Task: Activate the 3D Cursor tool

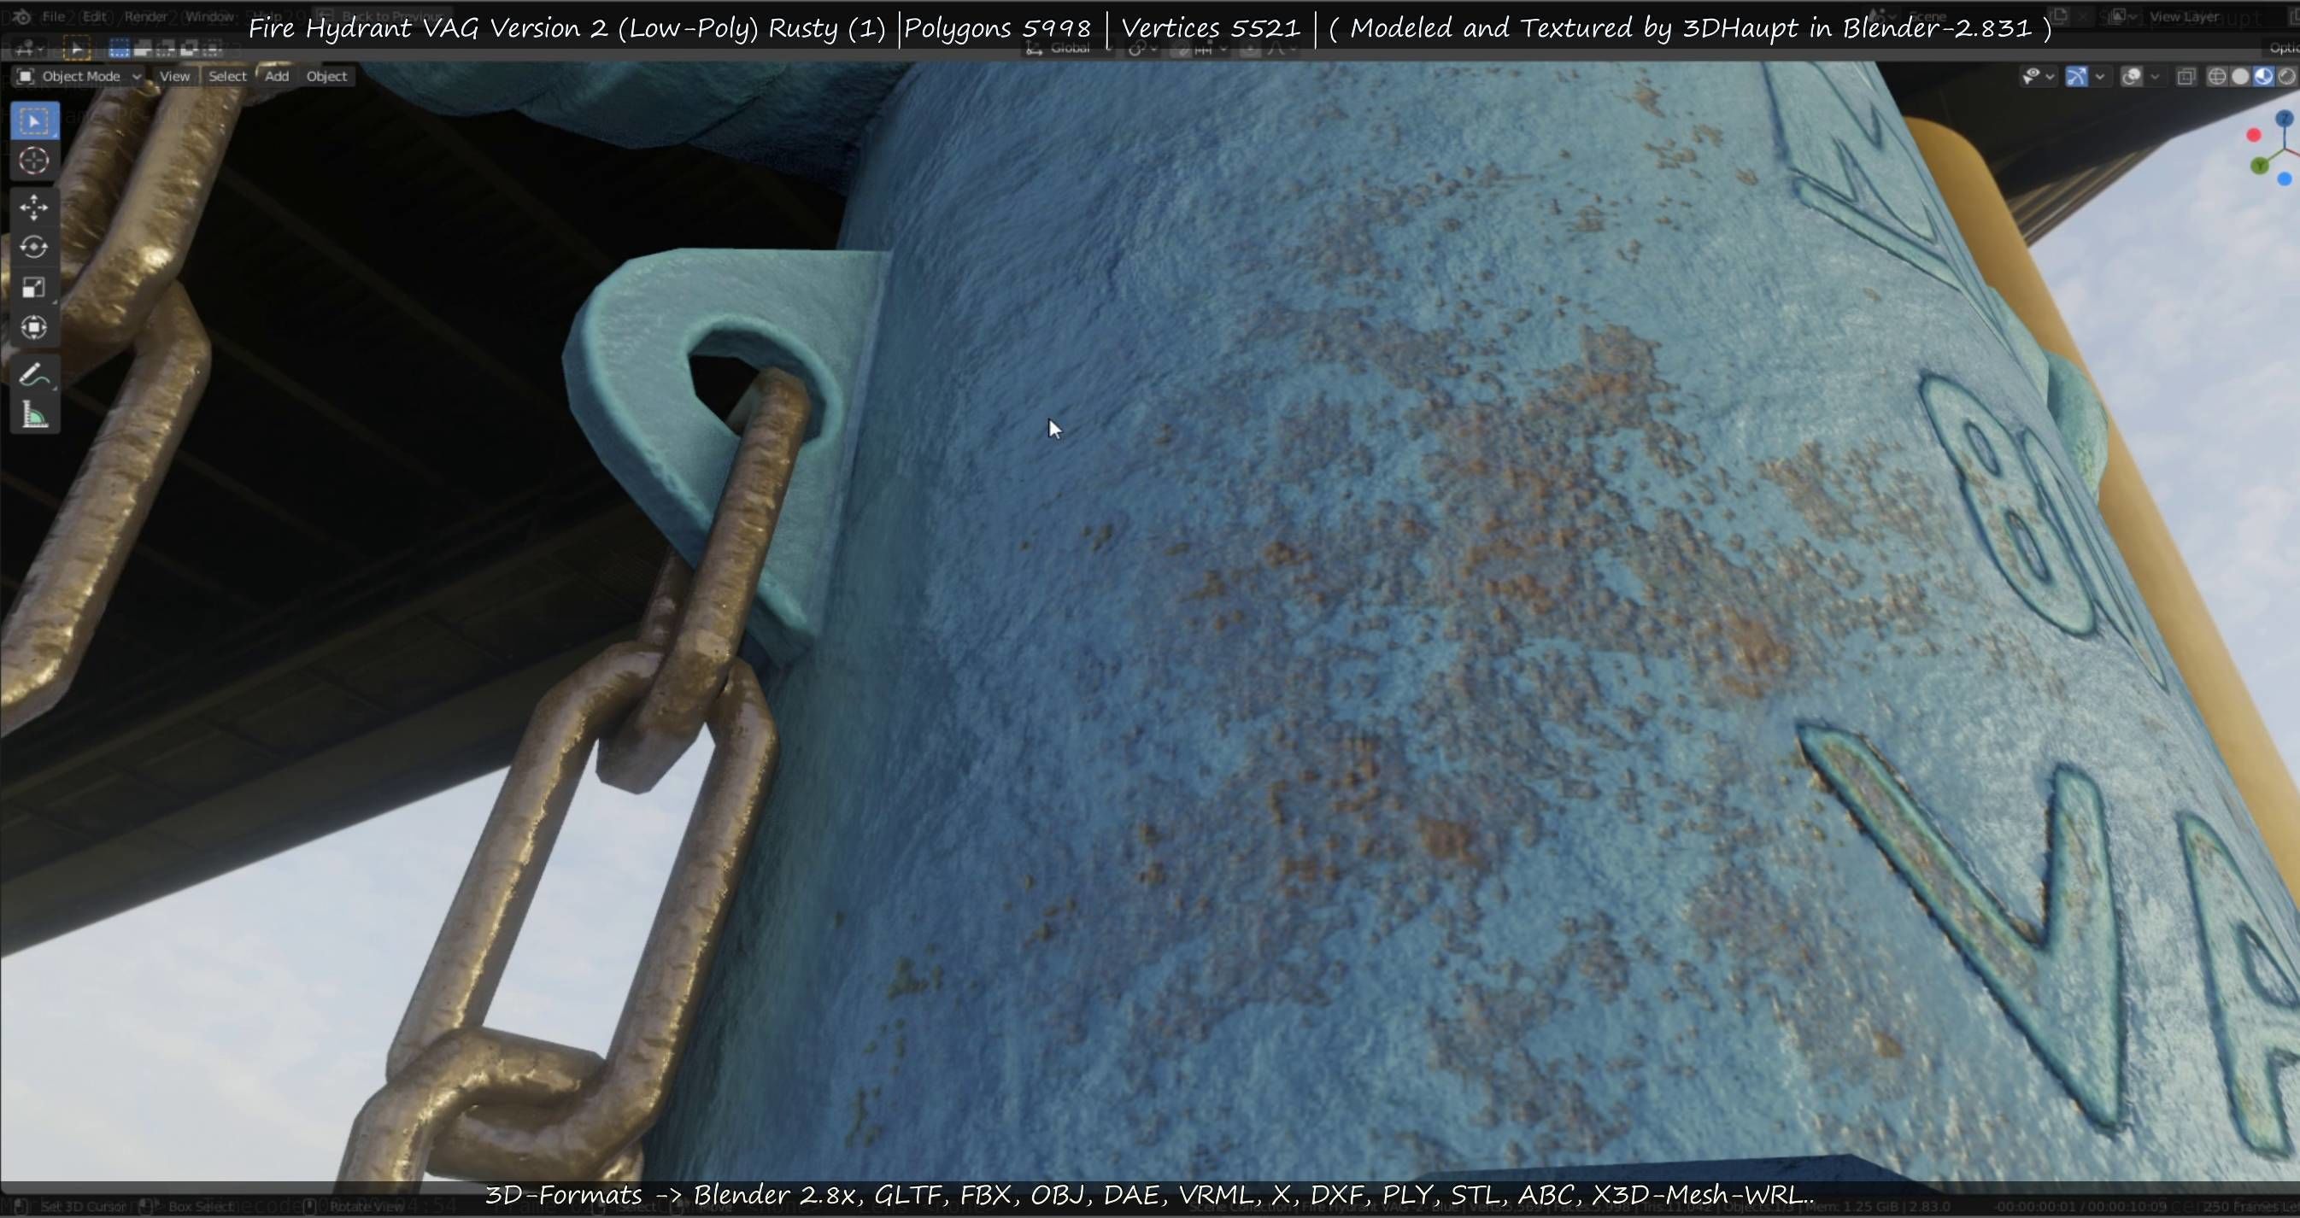Action: tap(34, 161)
